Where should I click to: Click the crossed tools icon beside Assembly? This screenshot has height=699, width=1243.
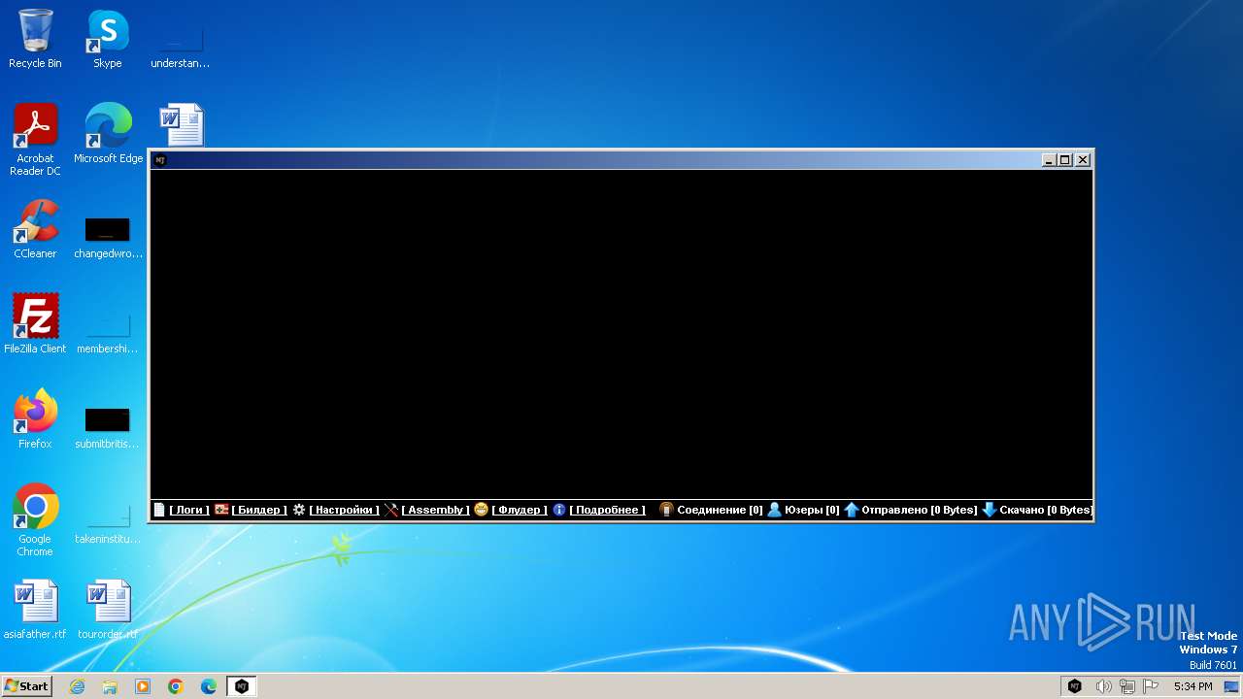point(391,510)
